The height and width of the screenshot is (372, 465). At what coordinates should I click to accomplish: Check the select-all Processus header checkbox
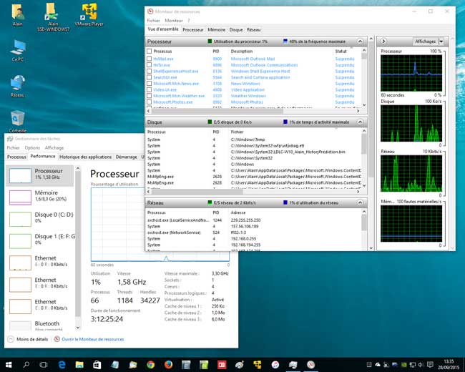150,52
